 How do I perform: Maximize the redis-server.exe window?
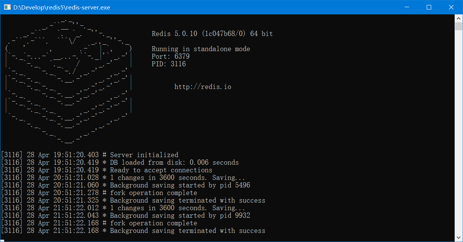tap(429, 7)
